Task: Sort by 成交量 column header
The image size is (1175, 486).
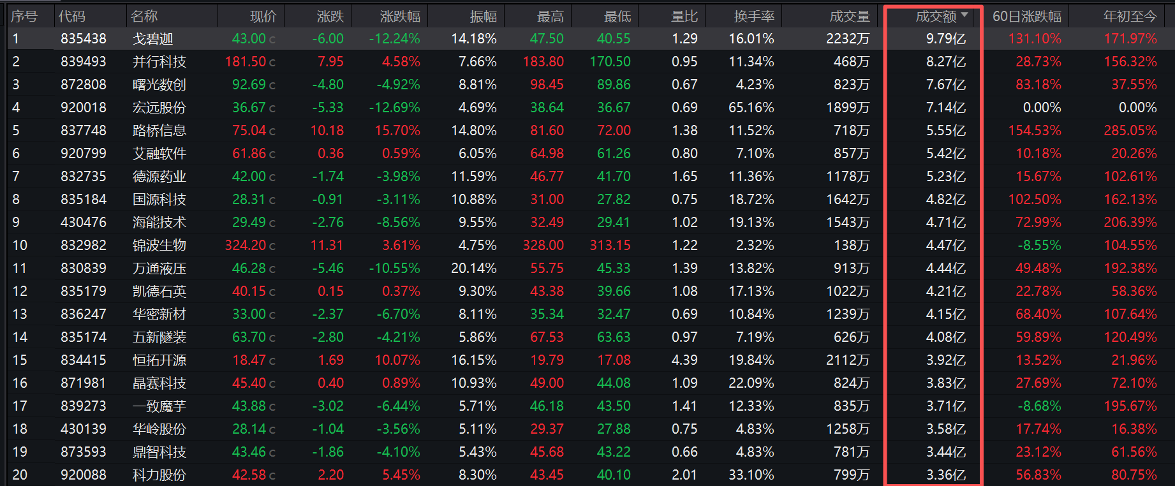Action: point(850,17)
